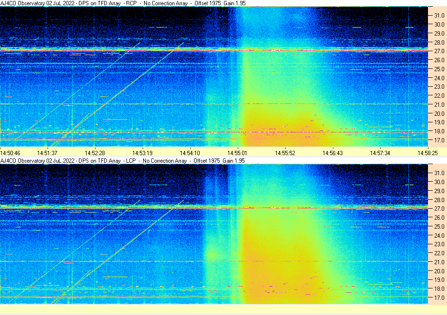Click the 17.0 frequency tick on LCP scale
The width and height of the screenshot is (447, 315).
[x=439, y=297]
